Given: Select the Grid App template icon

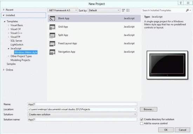Looking at the screenshot, I should point(52,27).
